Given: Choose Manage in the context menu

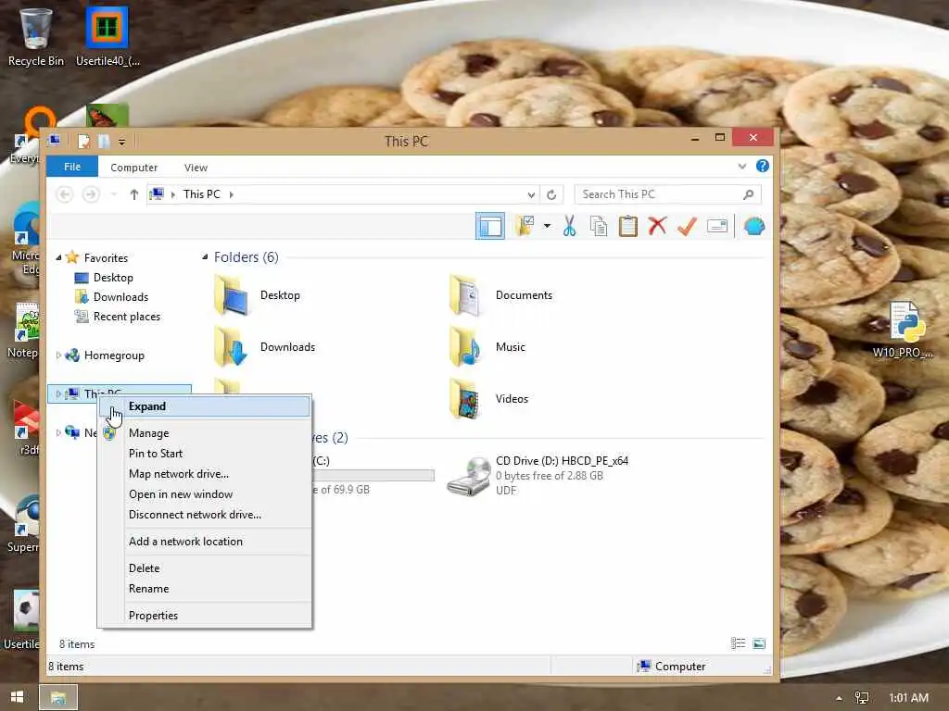Looking at the screenshot, I should point(205,433).
